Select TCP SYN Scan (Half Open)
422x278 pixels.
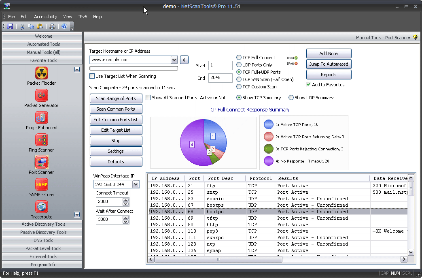point(239,79)
